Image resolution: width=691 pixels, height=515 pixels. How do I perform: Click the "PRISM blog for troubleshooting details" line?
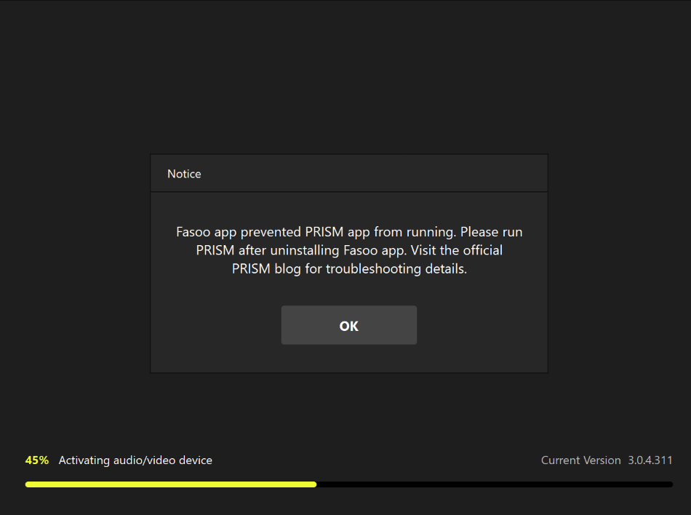tap(348, 268)
